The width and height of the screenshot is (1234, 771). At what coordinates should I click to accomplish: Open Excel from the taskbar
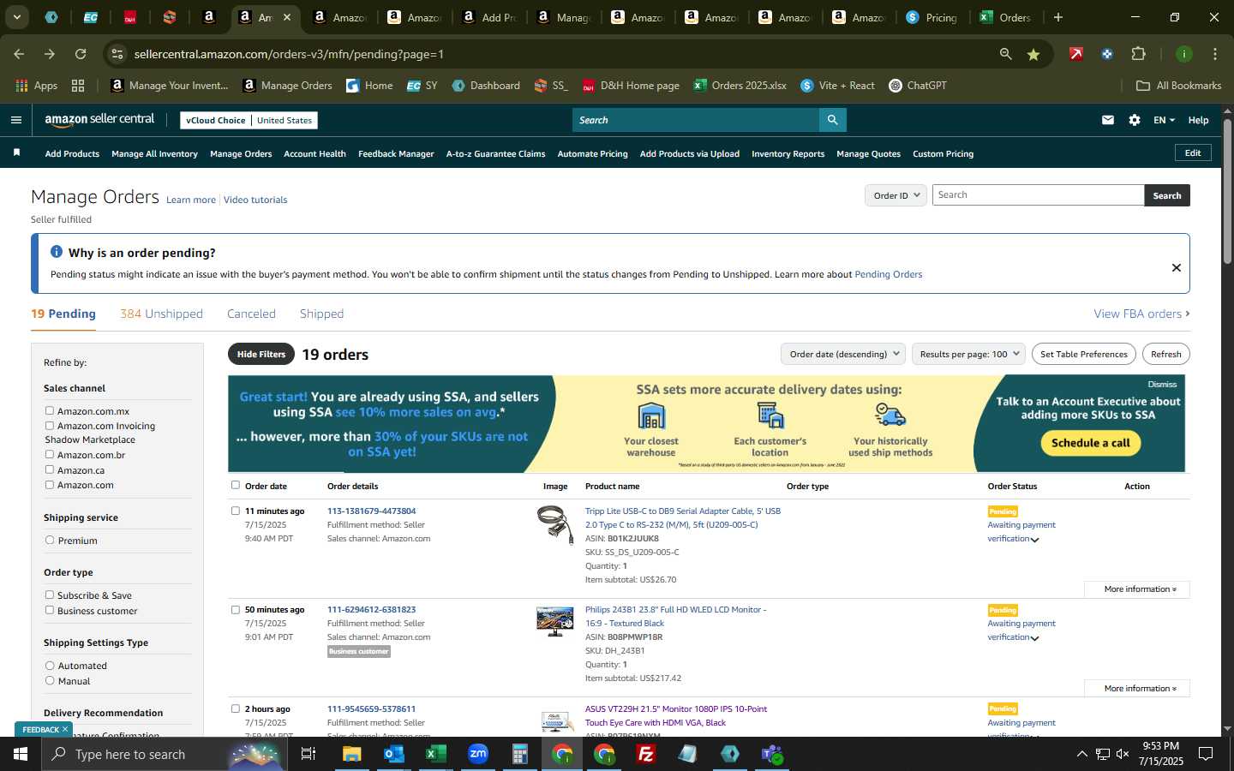tap(435, 754)
